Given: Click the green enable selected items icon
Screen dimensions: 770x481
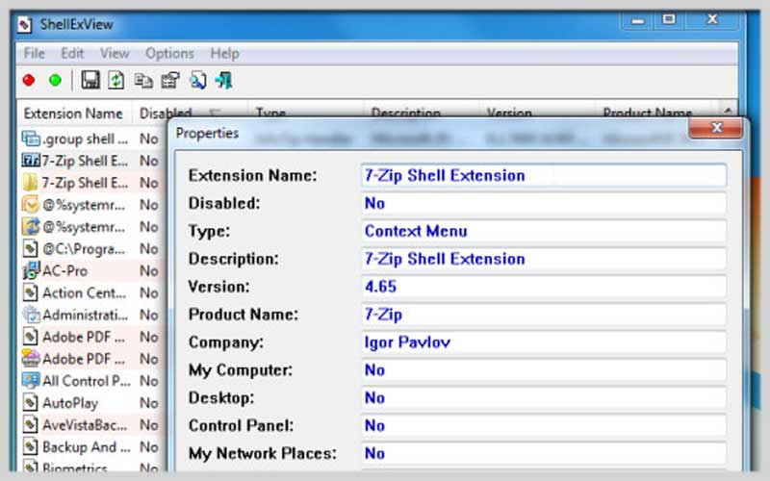Looking at the screenshot, I should coord(55,80).
